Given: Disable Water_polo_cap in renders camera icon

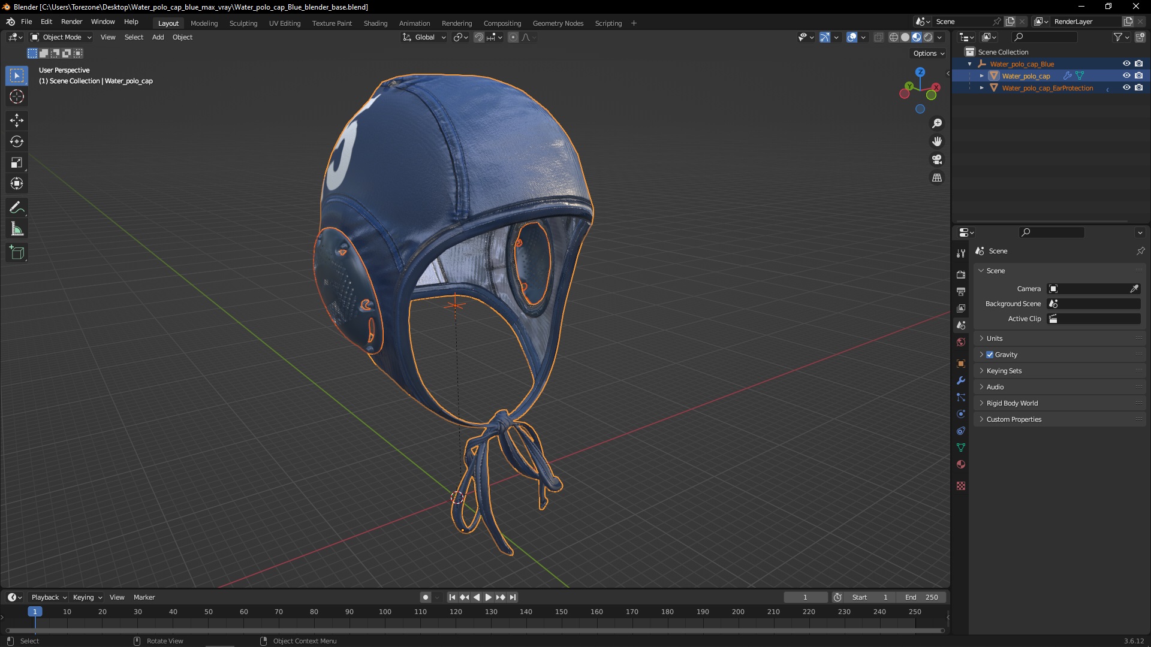Looking at the screenshot, I should pos(1139,75).
